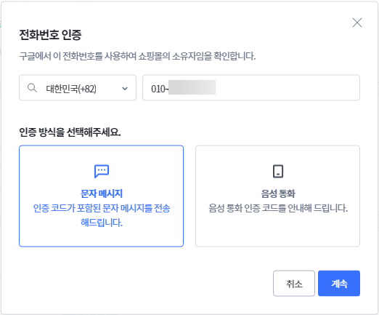
Task: Open the country code selector 대한민국(+82)
Action: 78,88
